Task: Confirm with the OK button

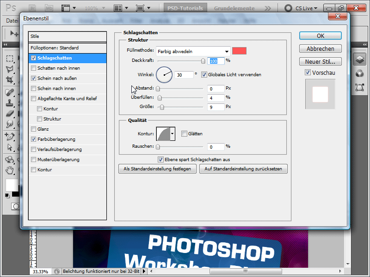Action: click(320, 36)
